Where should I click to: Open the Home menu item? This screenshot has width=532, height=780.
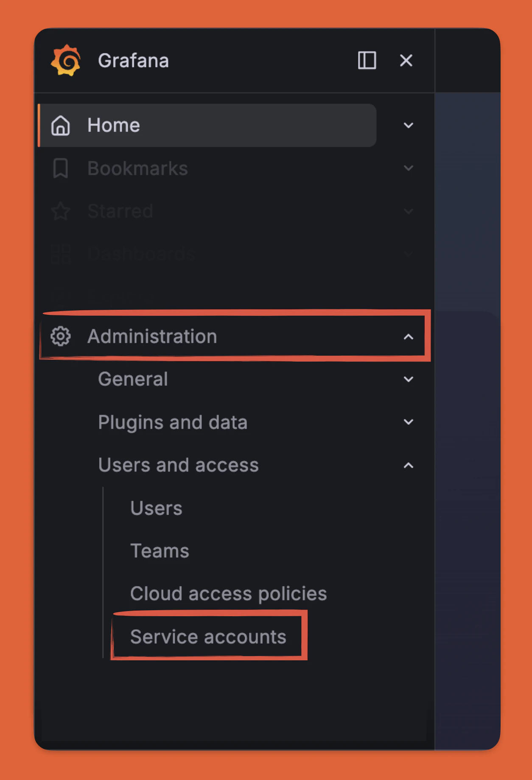(x=208, y=125)
